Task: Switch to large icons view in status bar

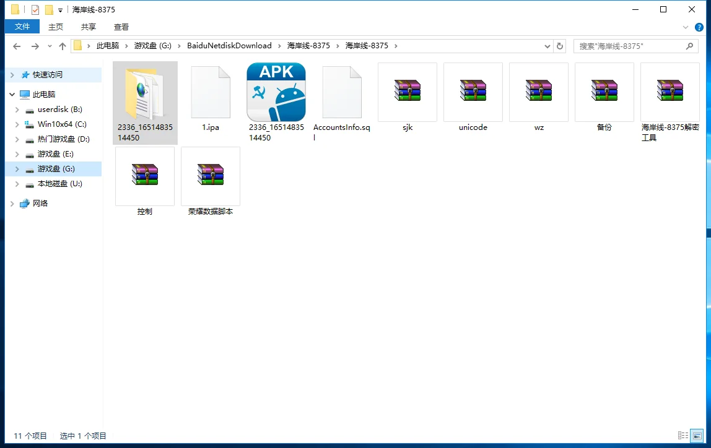Action: tap(697, 436)
